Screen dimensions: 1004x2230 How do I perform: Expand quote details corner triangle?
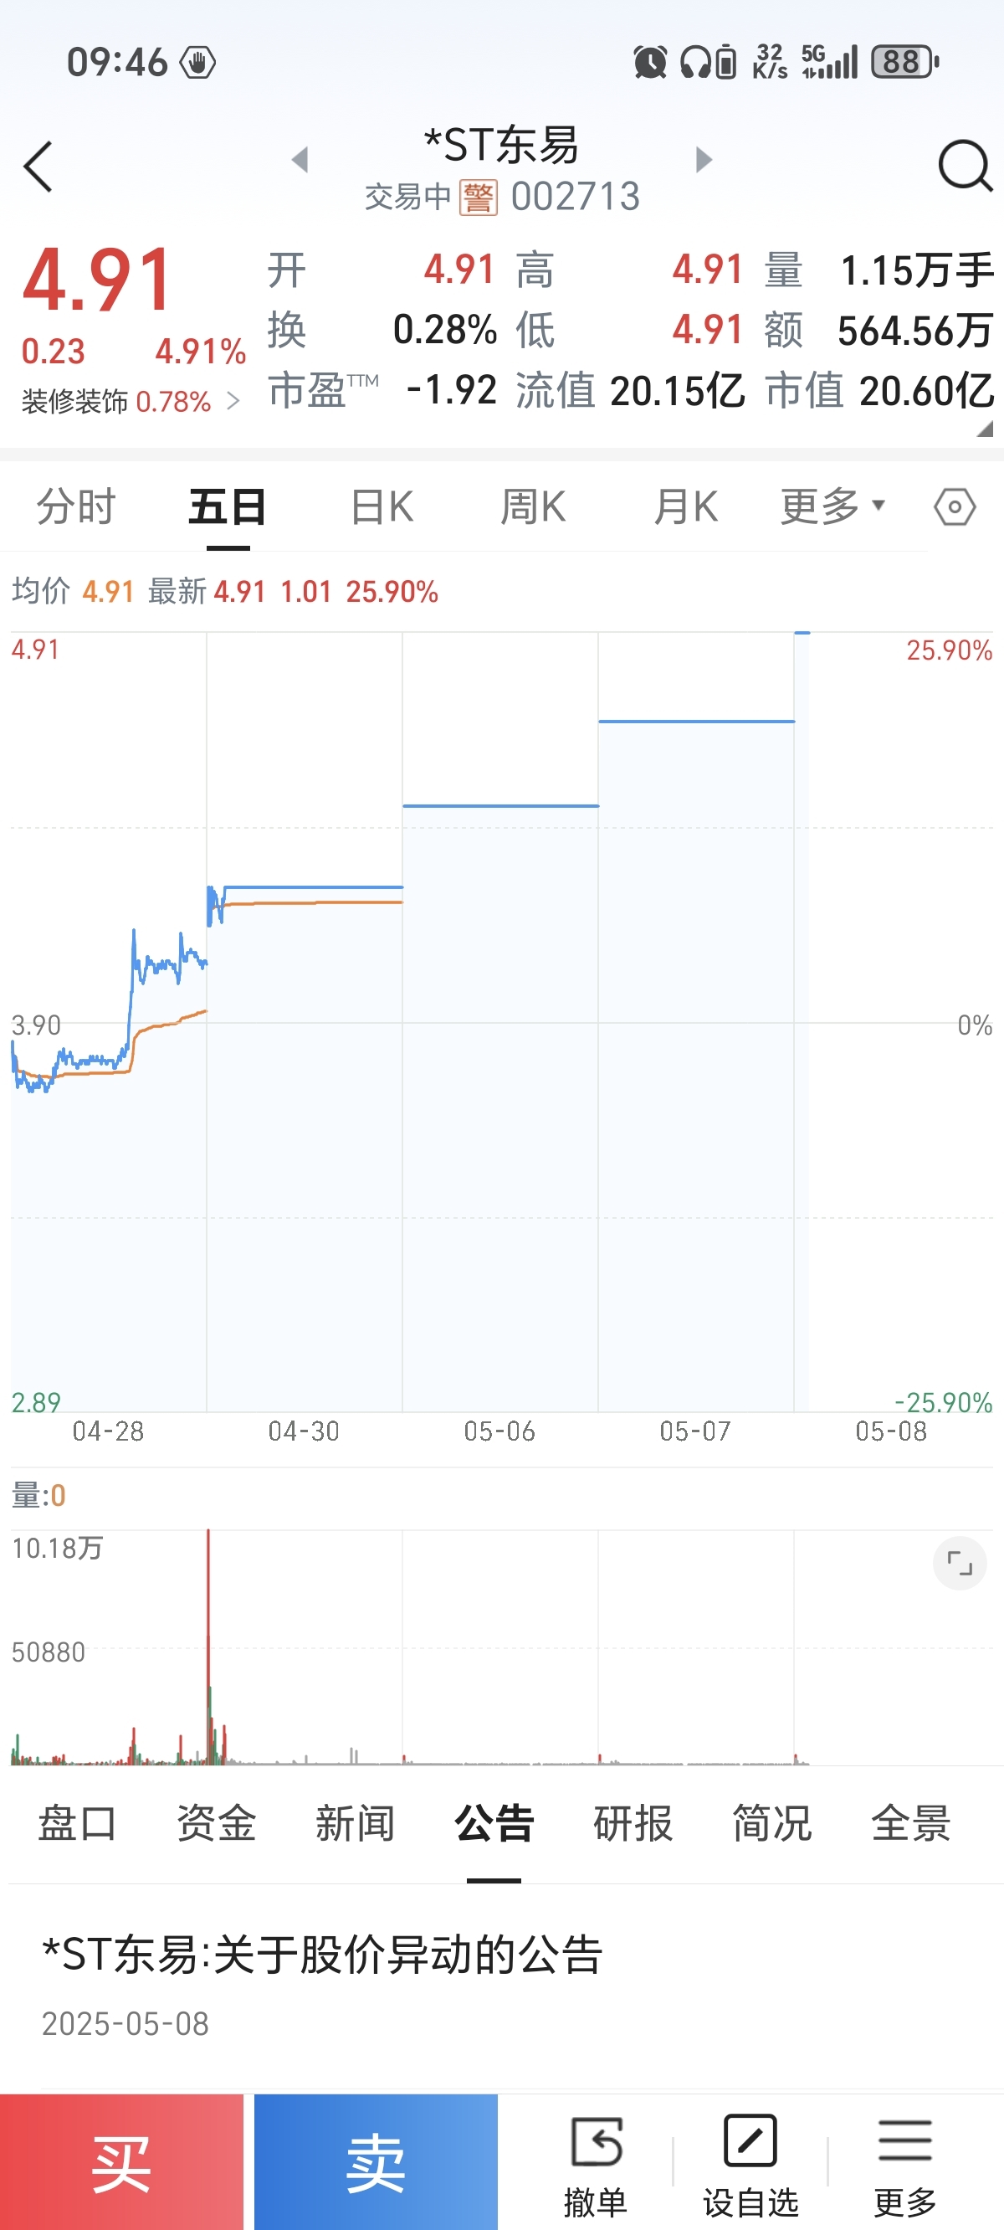(984, 429)
